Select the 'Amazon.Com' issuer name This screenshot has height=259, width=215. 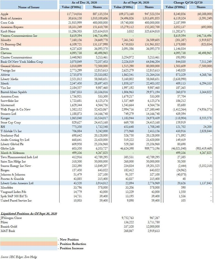(x=10, y=96)
